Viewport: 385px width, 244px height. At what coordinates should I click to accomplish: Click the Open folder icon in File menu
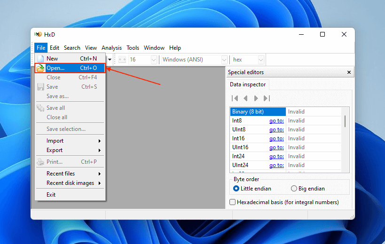[40, 68]
